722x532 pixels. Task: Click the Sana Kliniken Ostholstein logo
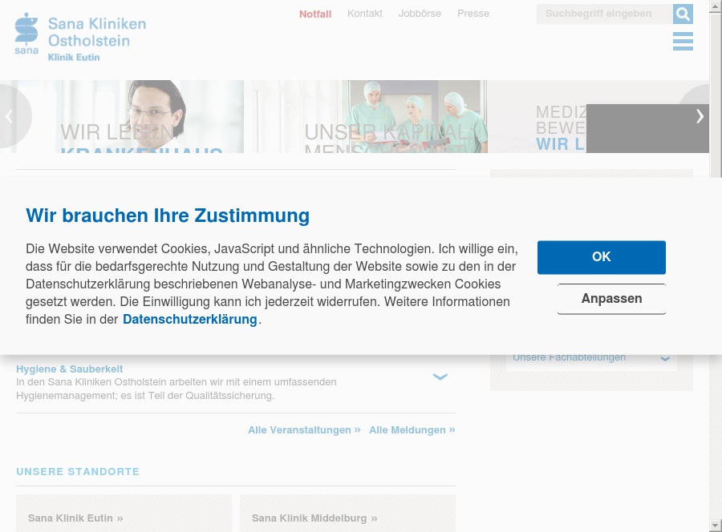coord(79,36)
